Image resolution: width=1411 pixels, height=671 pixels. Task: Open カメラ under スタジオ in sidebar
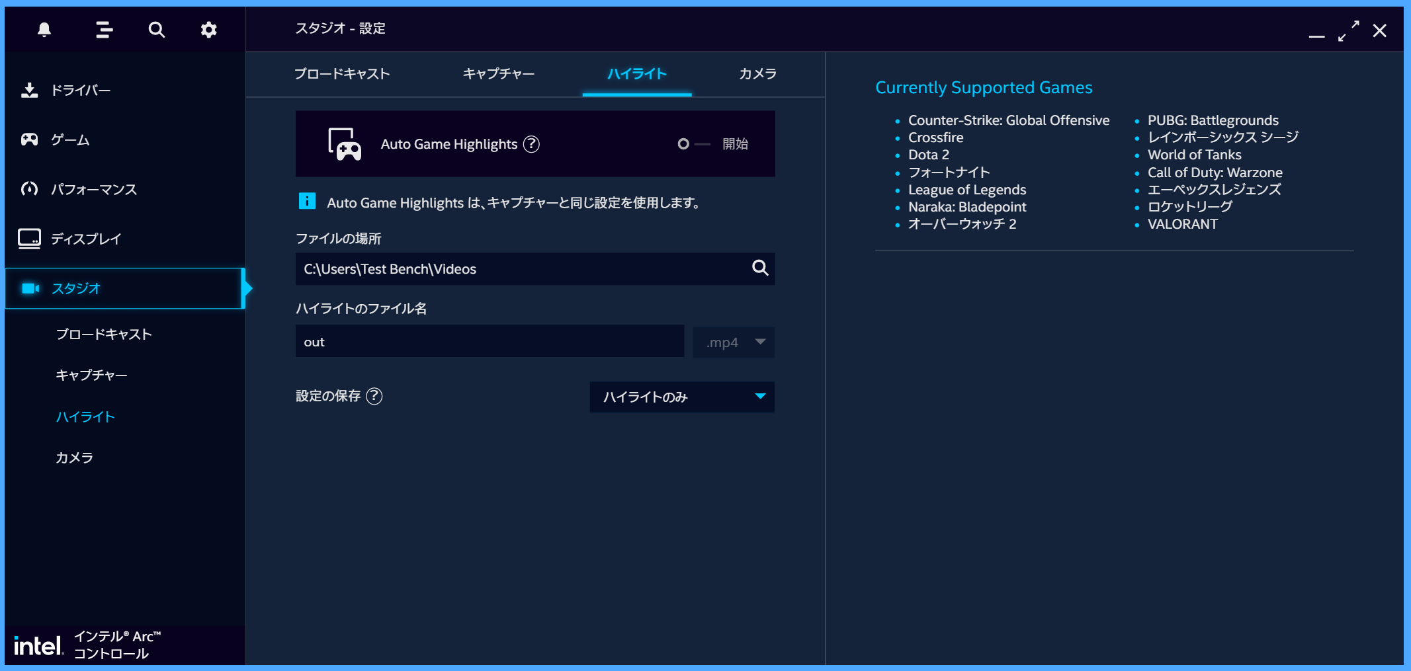tap(74, 457)
